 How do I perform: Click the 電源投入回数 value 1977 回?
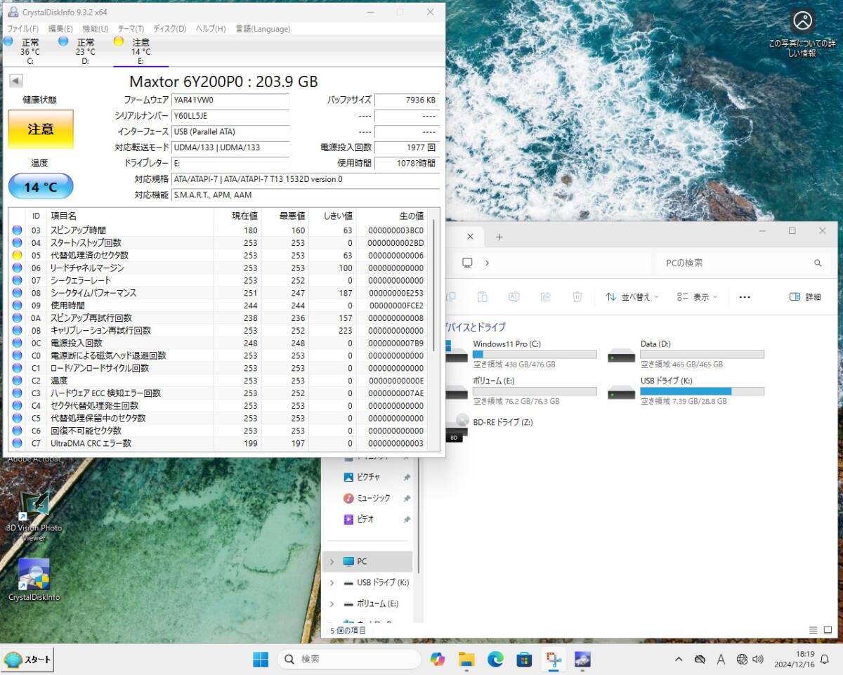point(407,148)
